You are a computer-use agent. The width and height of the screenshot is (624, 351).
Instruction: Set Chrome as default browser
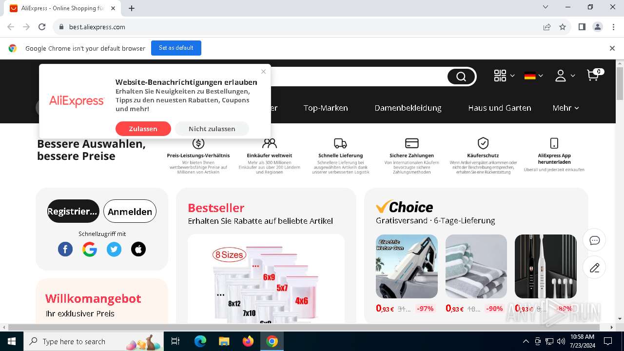click(x=176, y=48)
